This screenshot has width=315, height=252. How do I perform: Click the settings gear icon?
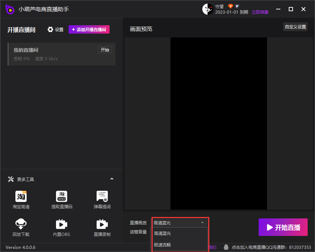pyautogui.click(x=50, y=30)
